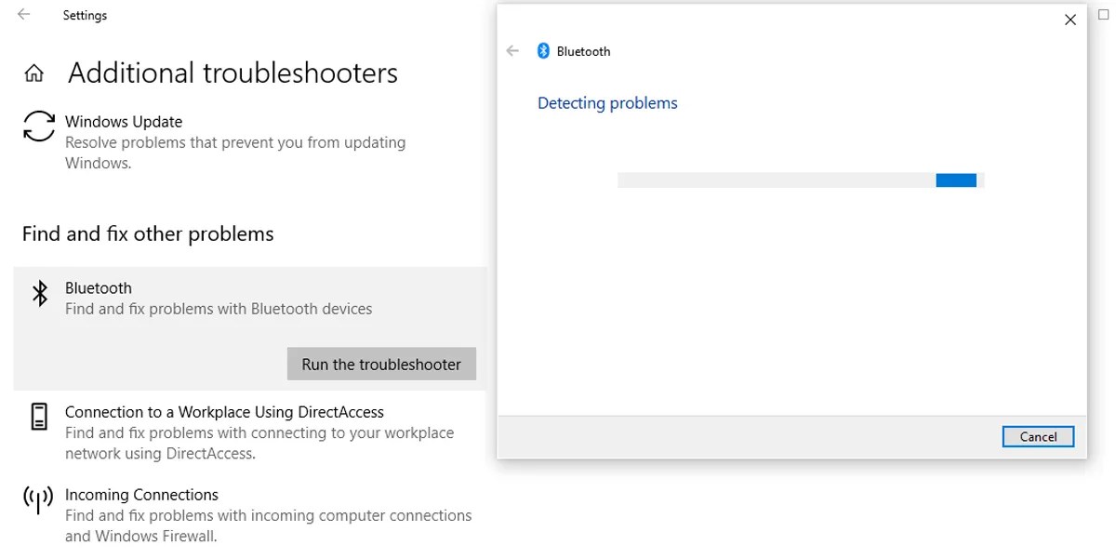Click the Settings title at the top
1116x558 pixels.
(x=85, y=15)
